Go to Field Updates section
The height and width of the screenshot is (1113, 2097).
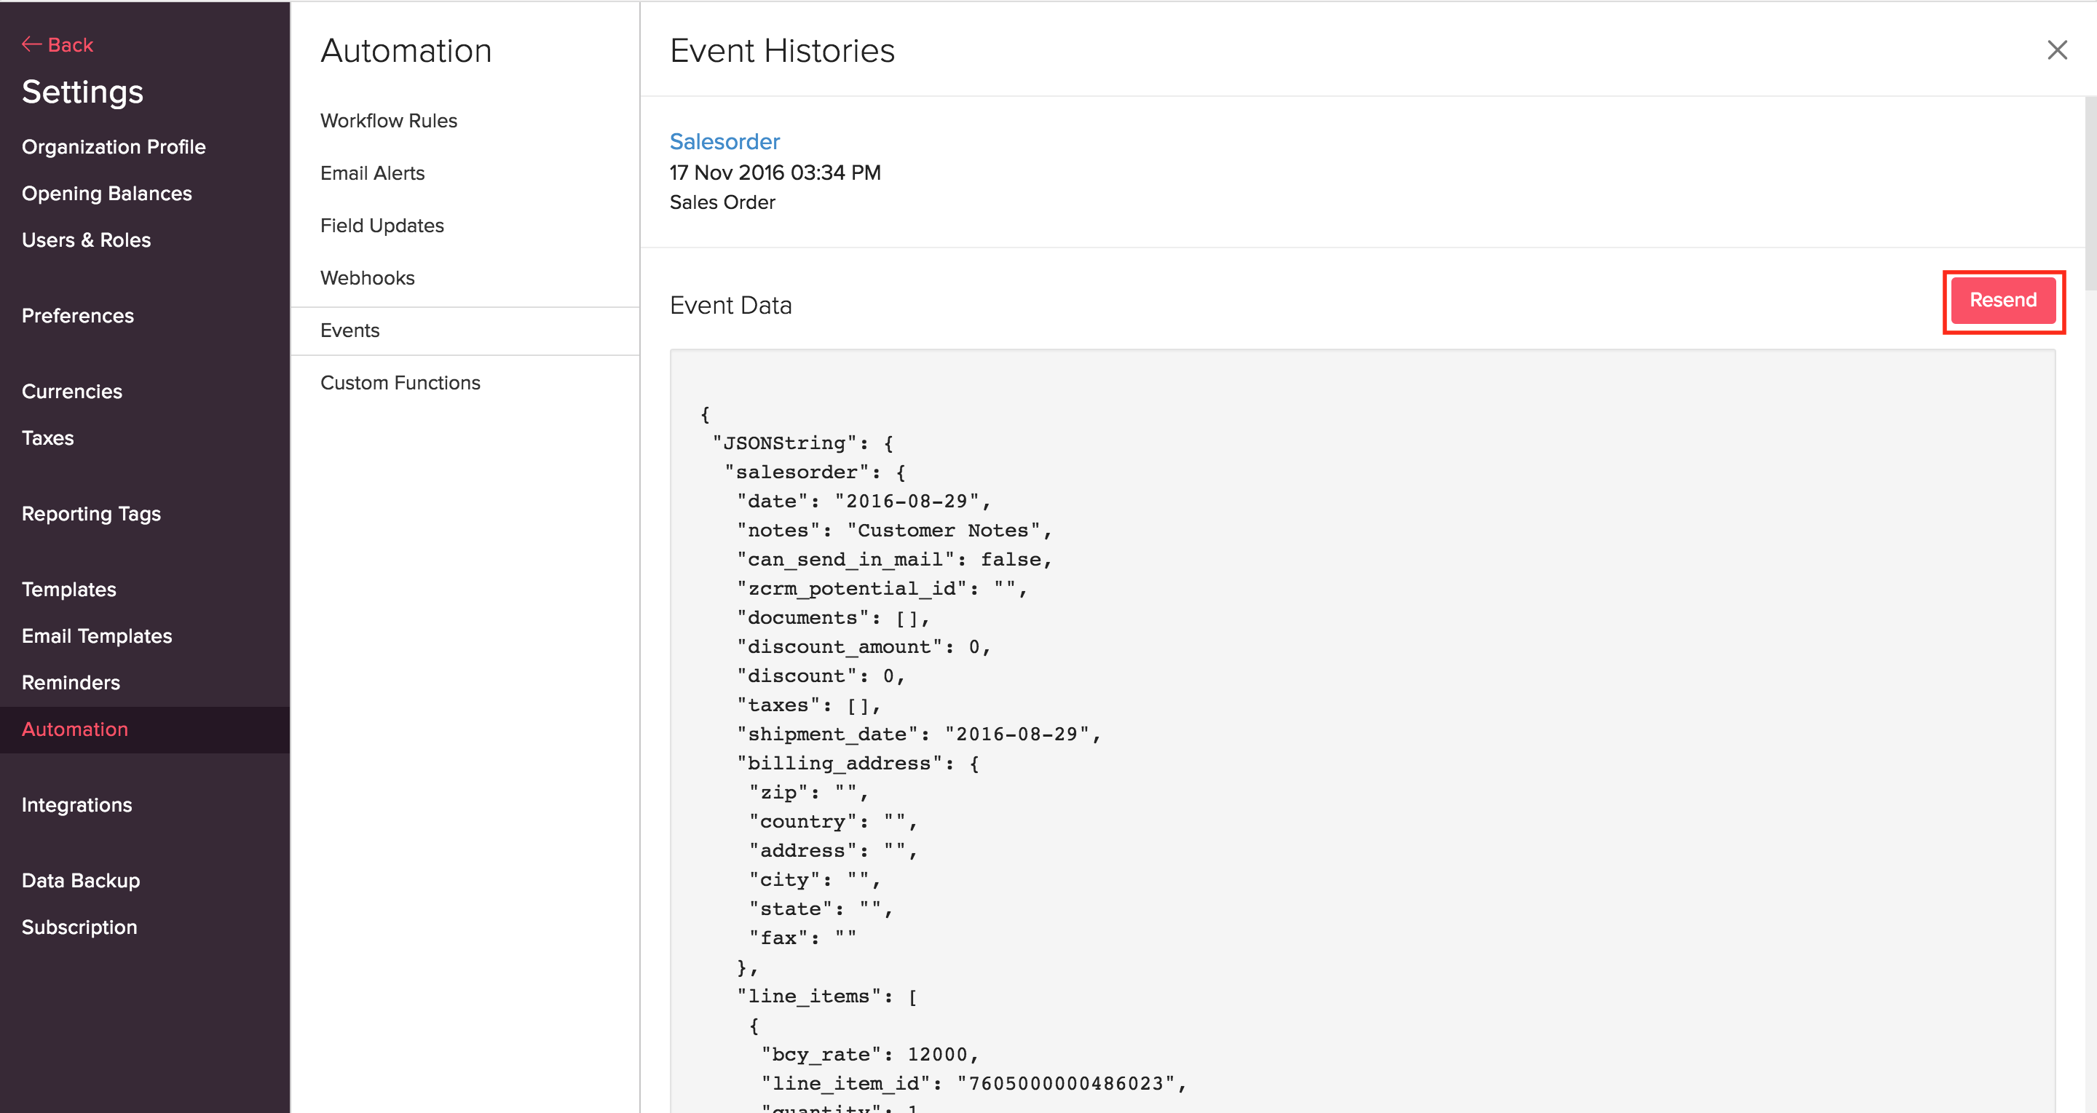[x=382, y=226]
